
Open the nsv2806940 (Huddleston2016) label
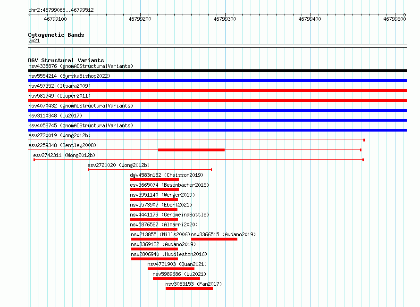tap(169, 254)
